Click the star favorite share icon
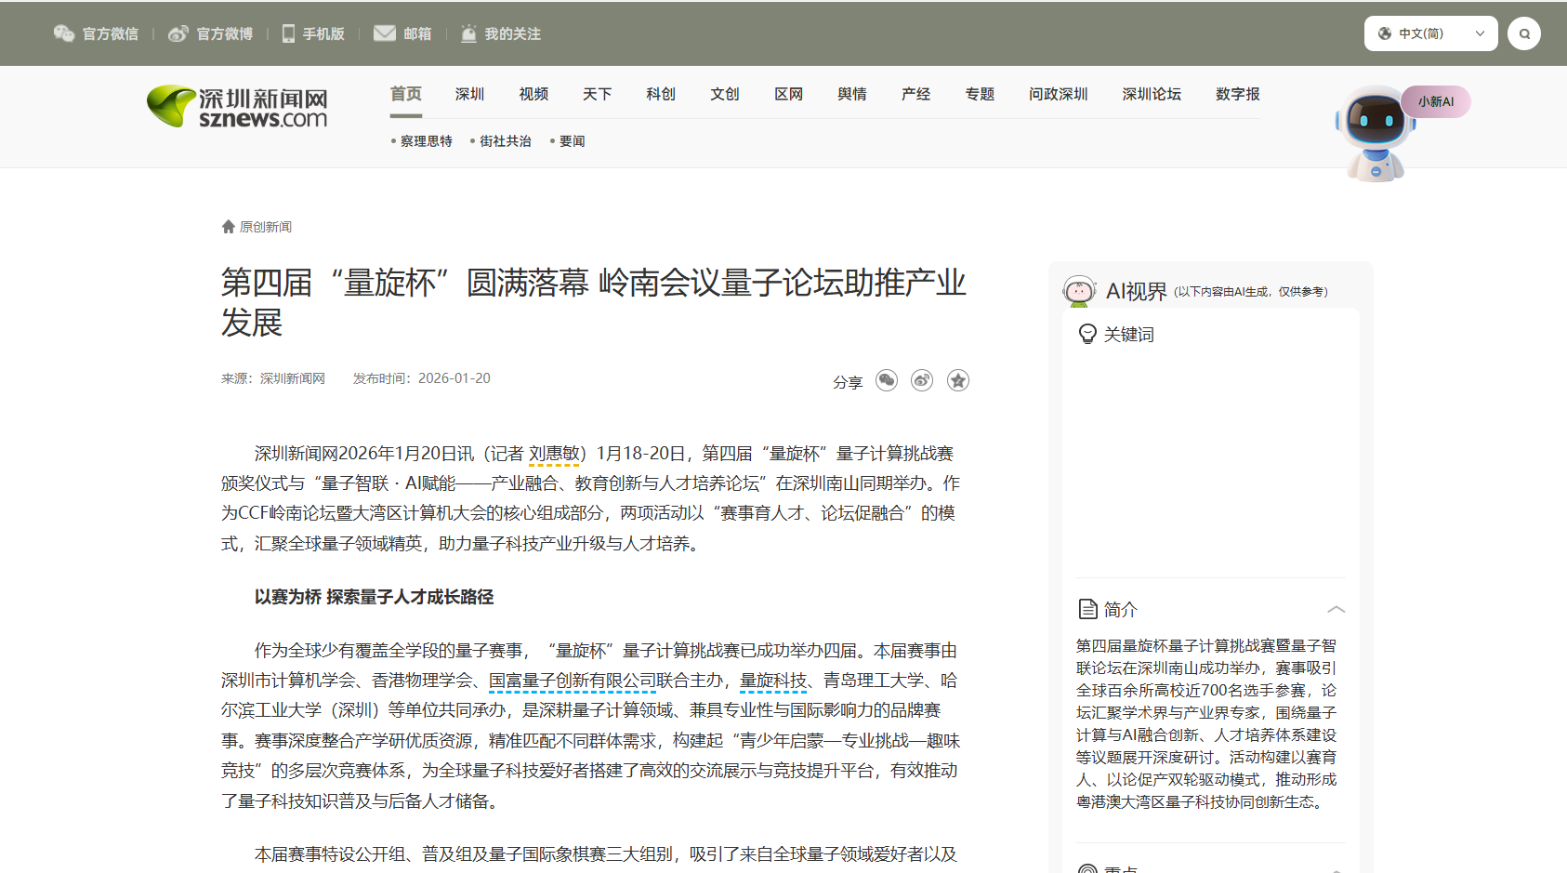Image resolution: width=1567 pixels, height=873 pixels. click(958, 380)
